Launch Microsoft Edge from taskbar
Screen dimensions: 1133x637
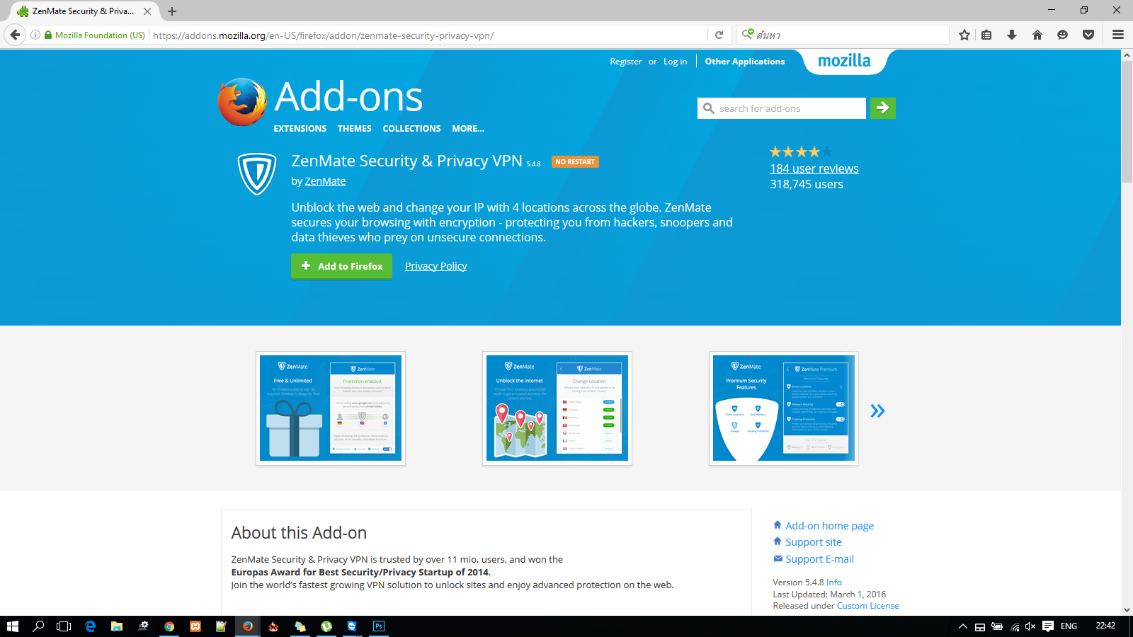tap(90, 626)
